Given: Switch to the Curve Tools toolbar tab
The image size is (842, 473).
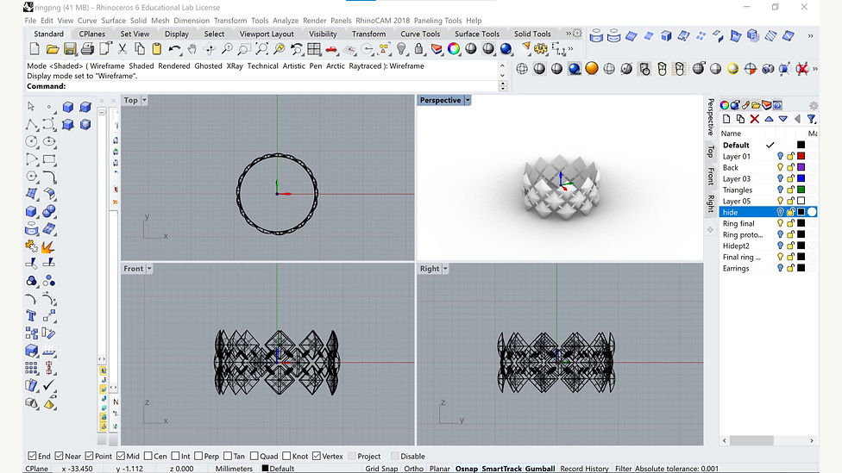Looking at the screenshot, I should click(420, 34).
